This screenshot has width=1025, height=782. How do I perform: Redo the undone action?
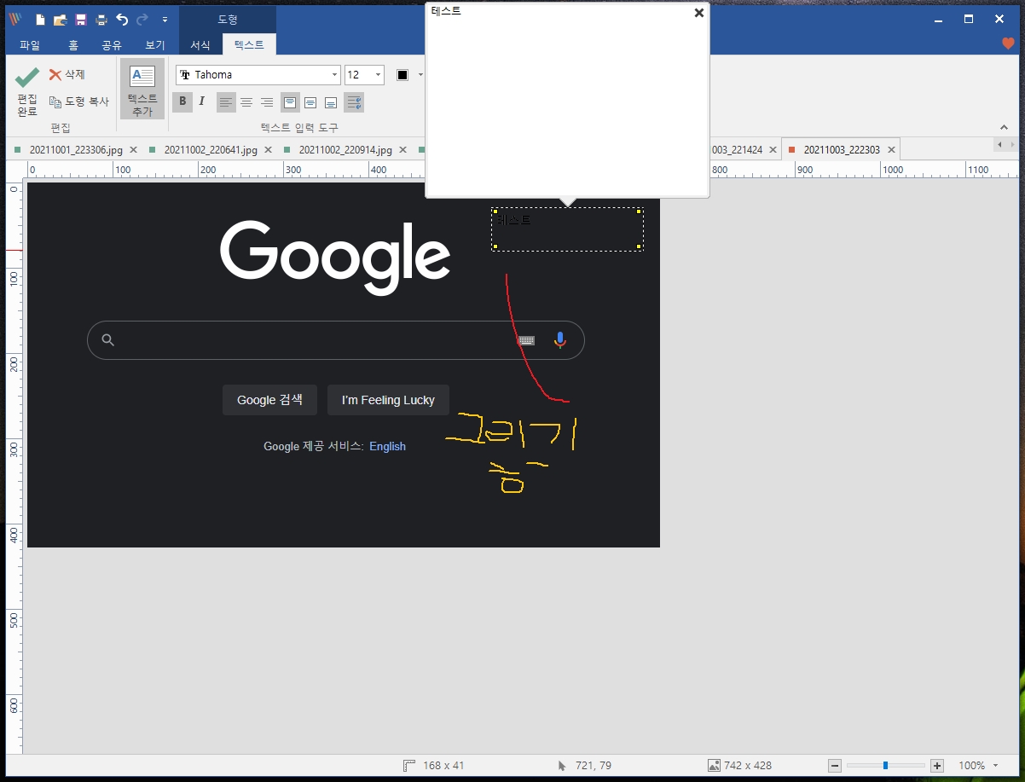click(142, 19)
